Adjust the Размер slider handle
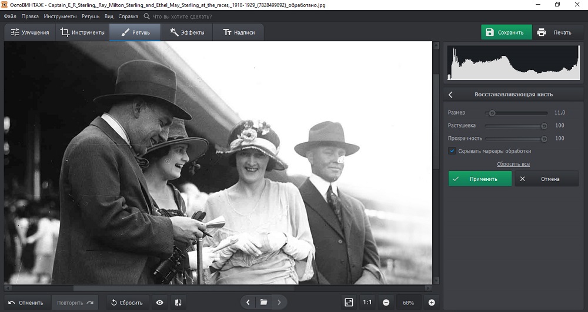Image resolution: width=588 pixels, height=312 pixels. point(492,113)
